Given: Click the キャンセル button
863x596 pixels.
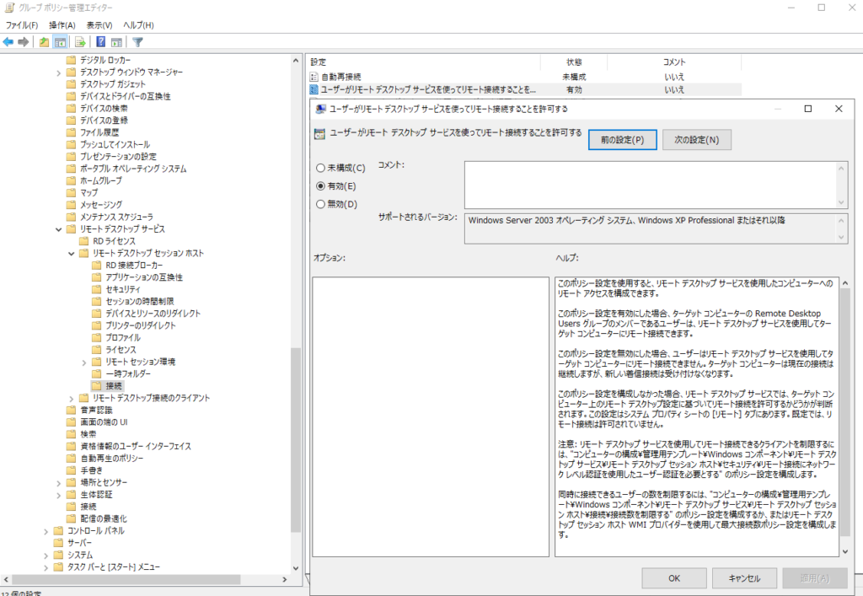Looking at the screenshot, I should (x=745, y=578).
